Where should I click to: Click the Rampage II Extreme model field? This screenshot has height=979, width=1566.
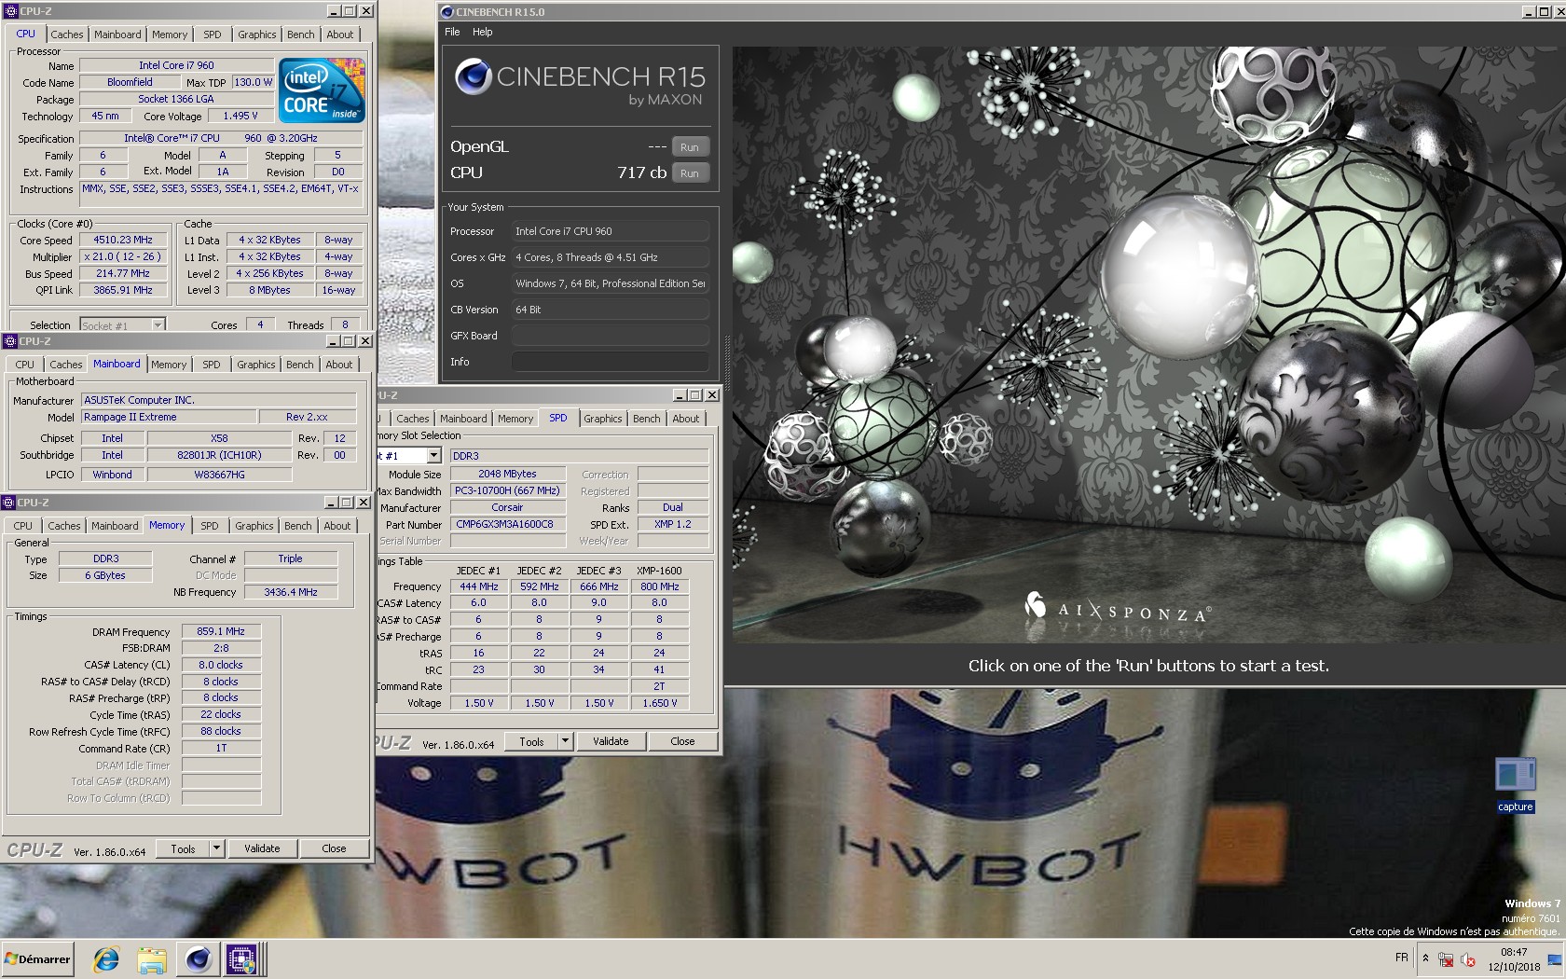pyautogui.click(x=168, y=417)
